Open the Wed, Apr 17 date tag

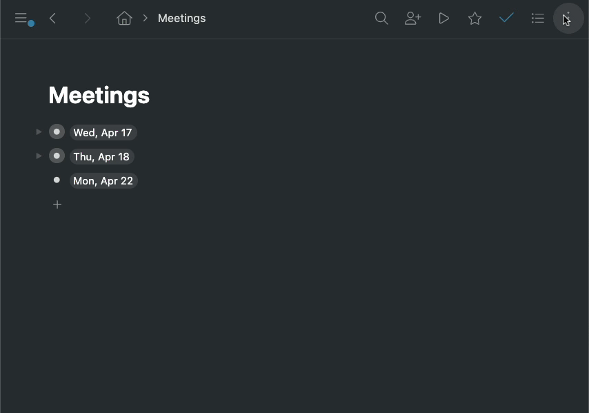click(x=103, y=133)
